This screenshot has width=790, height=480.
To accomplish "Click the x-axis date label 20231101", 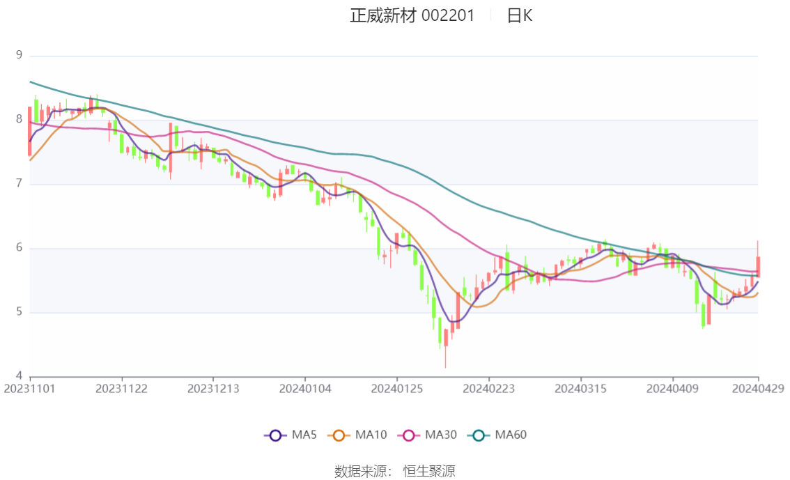I will [x=29, y=389].
